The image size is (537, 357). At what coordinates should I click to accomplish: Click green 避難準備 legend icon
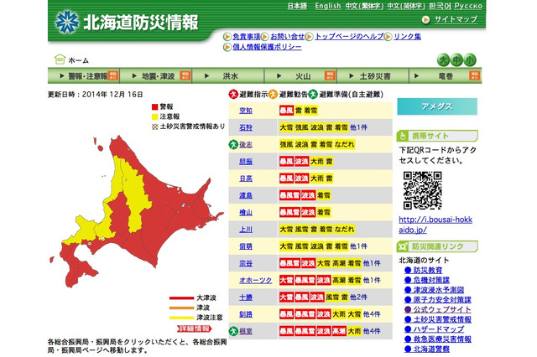313,94
